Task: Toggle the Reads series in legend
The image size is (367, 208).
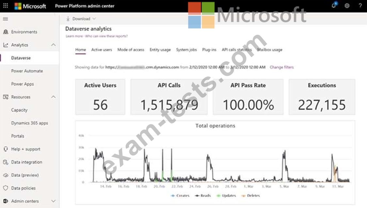Action: [203, 196]
